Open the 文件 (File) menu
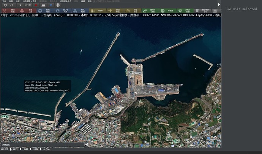 point(4,1)
